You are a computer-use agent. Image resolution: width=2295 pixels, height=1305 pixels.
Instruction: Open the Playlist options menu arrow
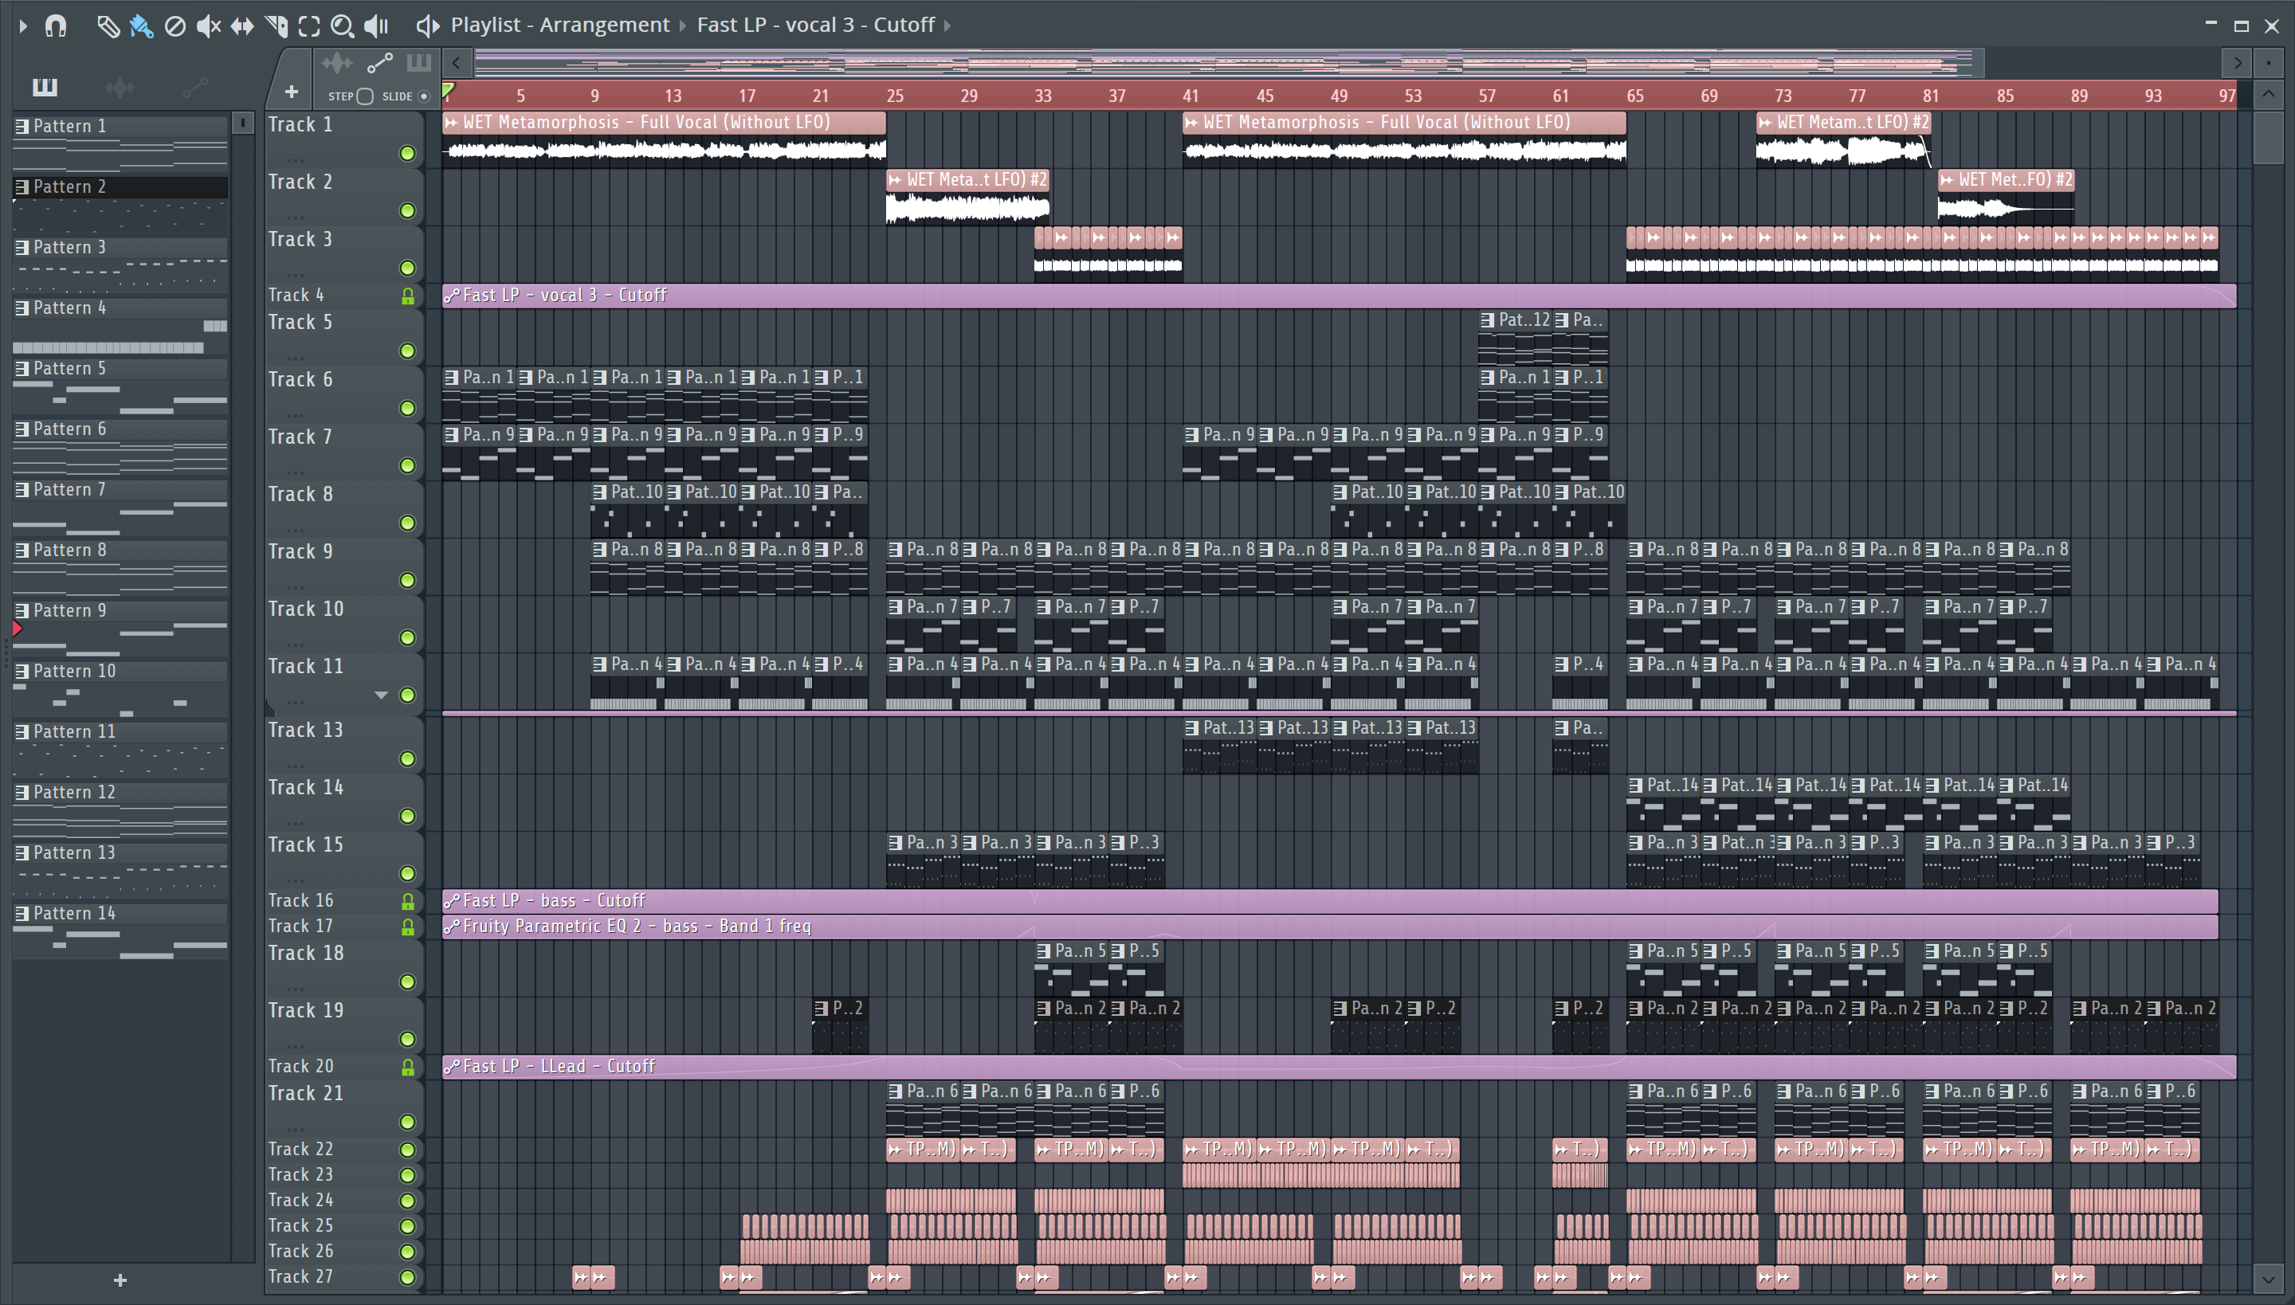tap(23, 26)
